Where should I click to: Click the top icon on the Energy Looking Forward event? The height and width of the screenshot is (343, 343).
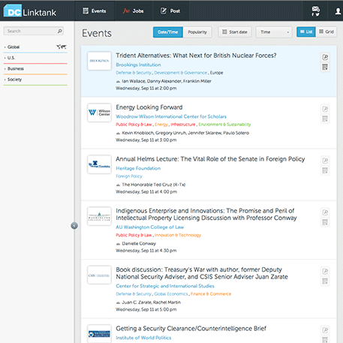(x=325, y=109)
